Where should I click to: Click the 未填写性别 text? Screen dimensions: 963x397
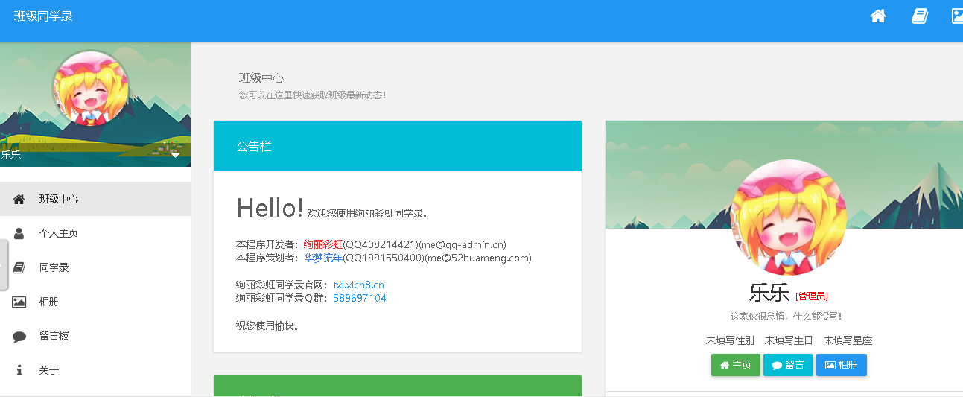(730, 340)
